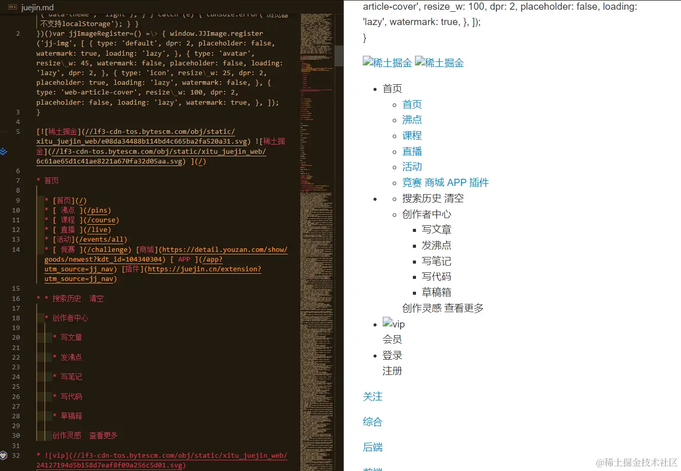Open the 竞赛 link in preview

click(x=412, y=182)
